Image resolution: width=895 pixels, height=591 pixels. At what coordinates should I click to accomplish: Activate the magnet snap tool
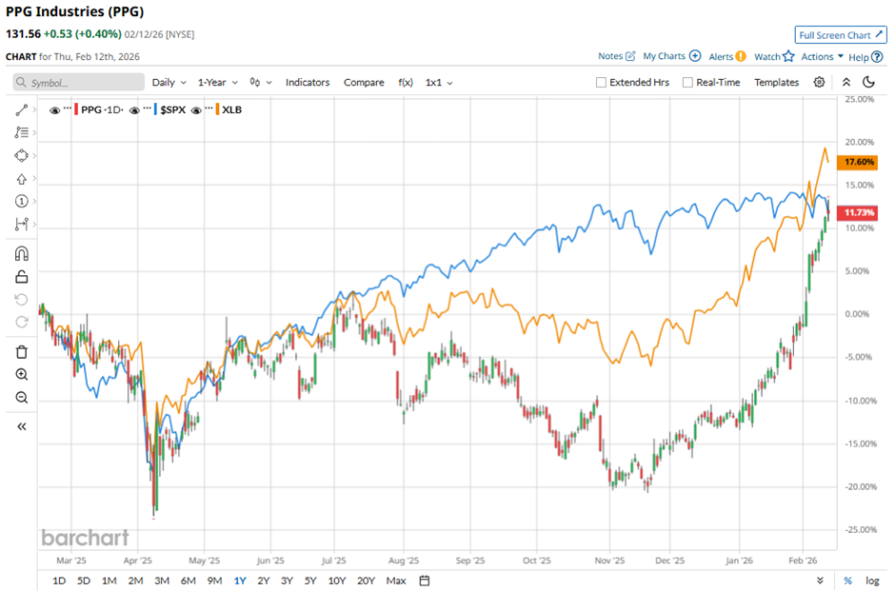(22, 253)
